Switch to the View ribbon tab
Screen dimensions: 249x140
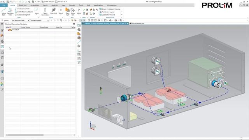point(63,5)
